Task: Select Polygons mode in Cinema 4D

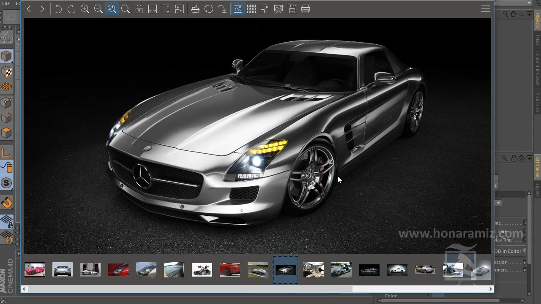Action: (6, 133)
